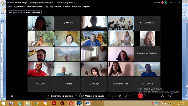Open the video options dropdown arrow
Viewport: 188px width, 106px height.
click(x=107, y=96)
